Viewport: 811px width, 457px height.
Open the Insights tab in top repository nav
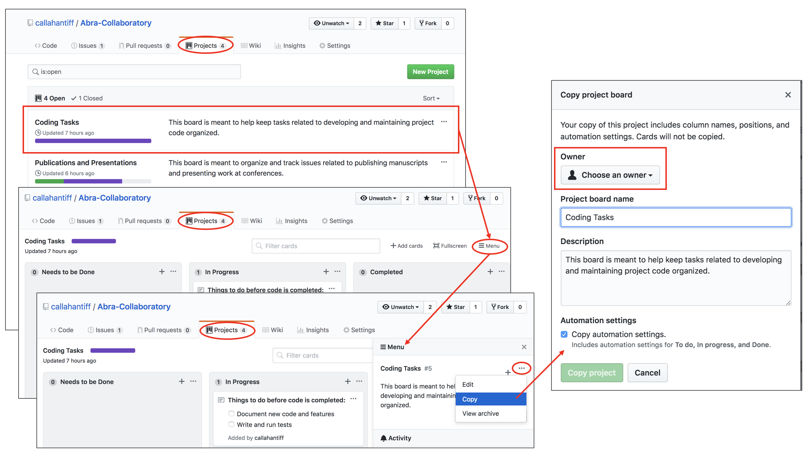(290, 45)
